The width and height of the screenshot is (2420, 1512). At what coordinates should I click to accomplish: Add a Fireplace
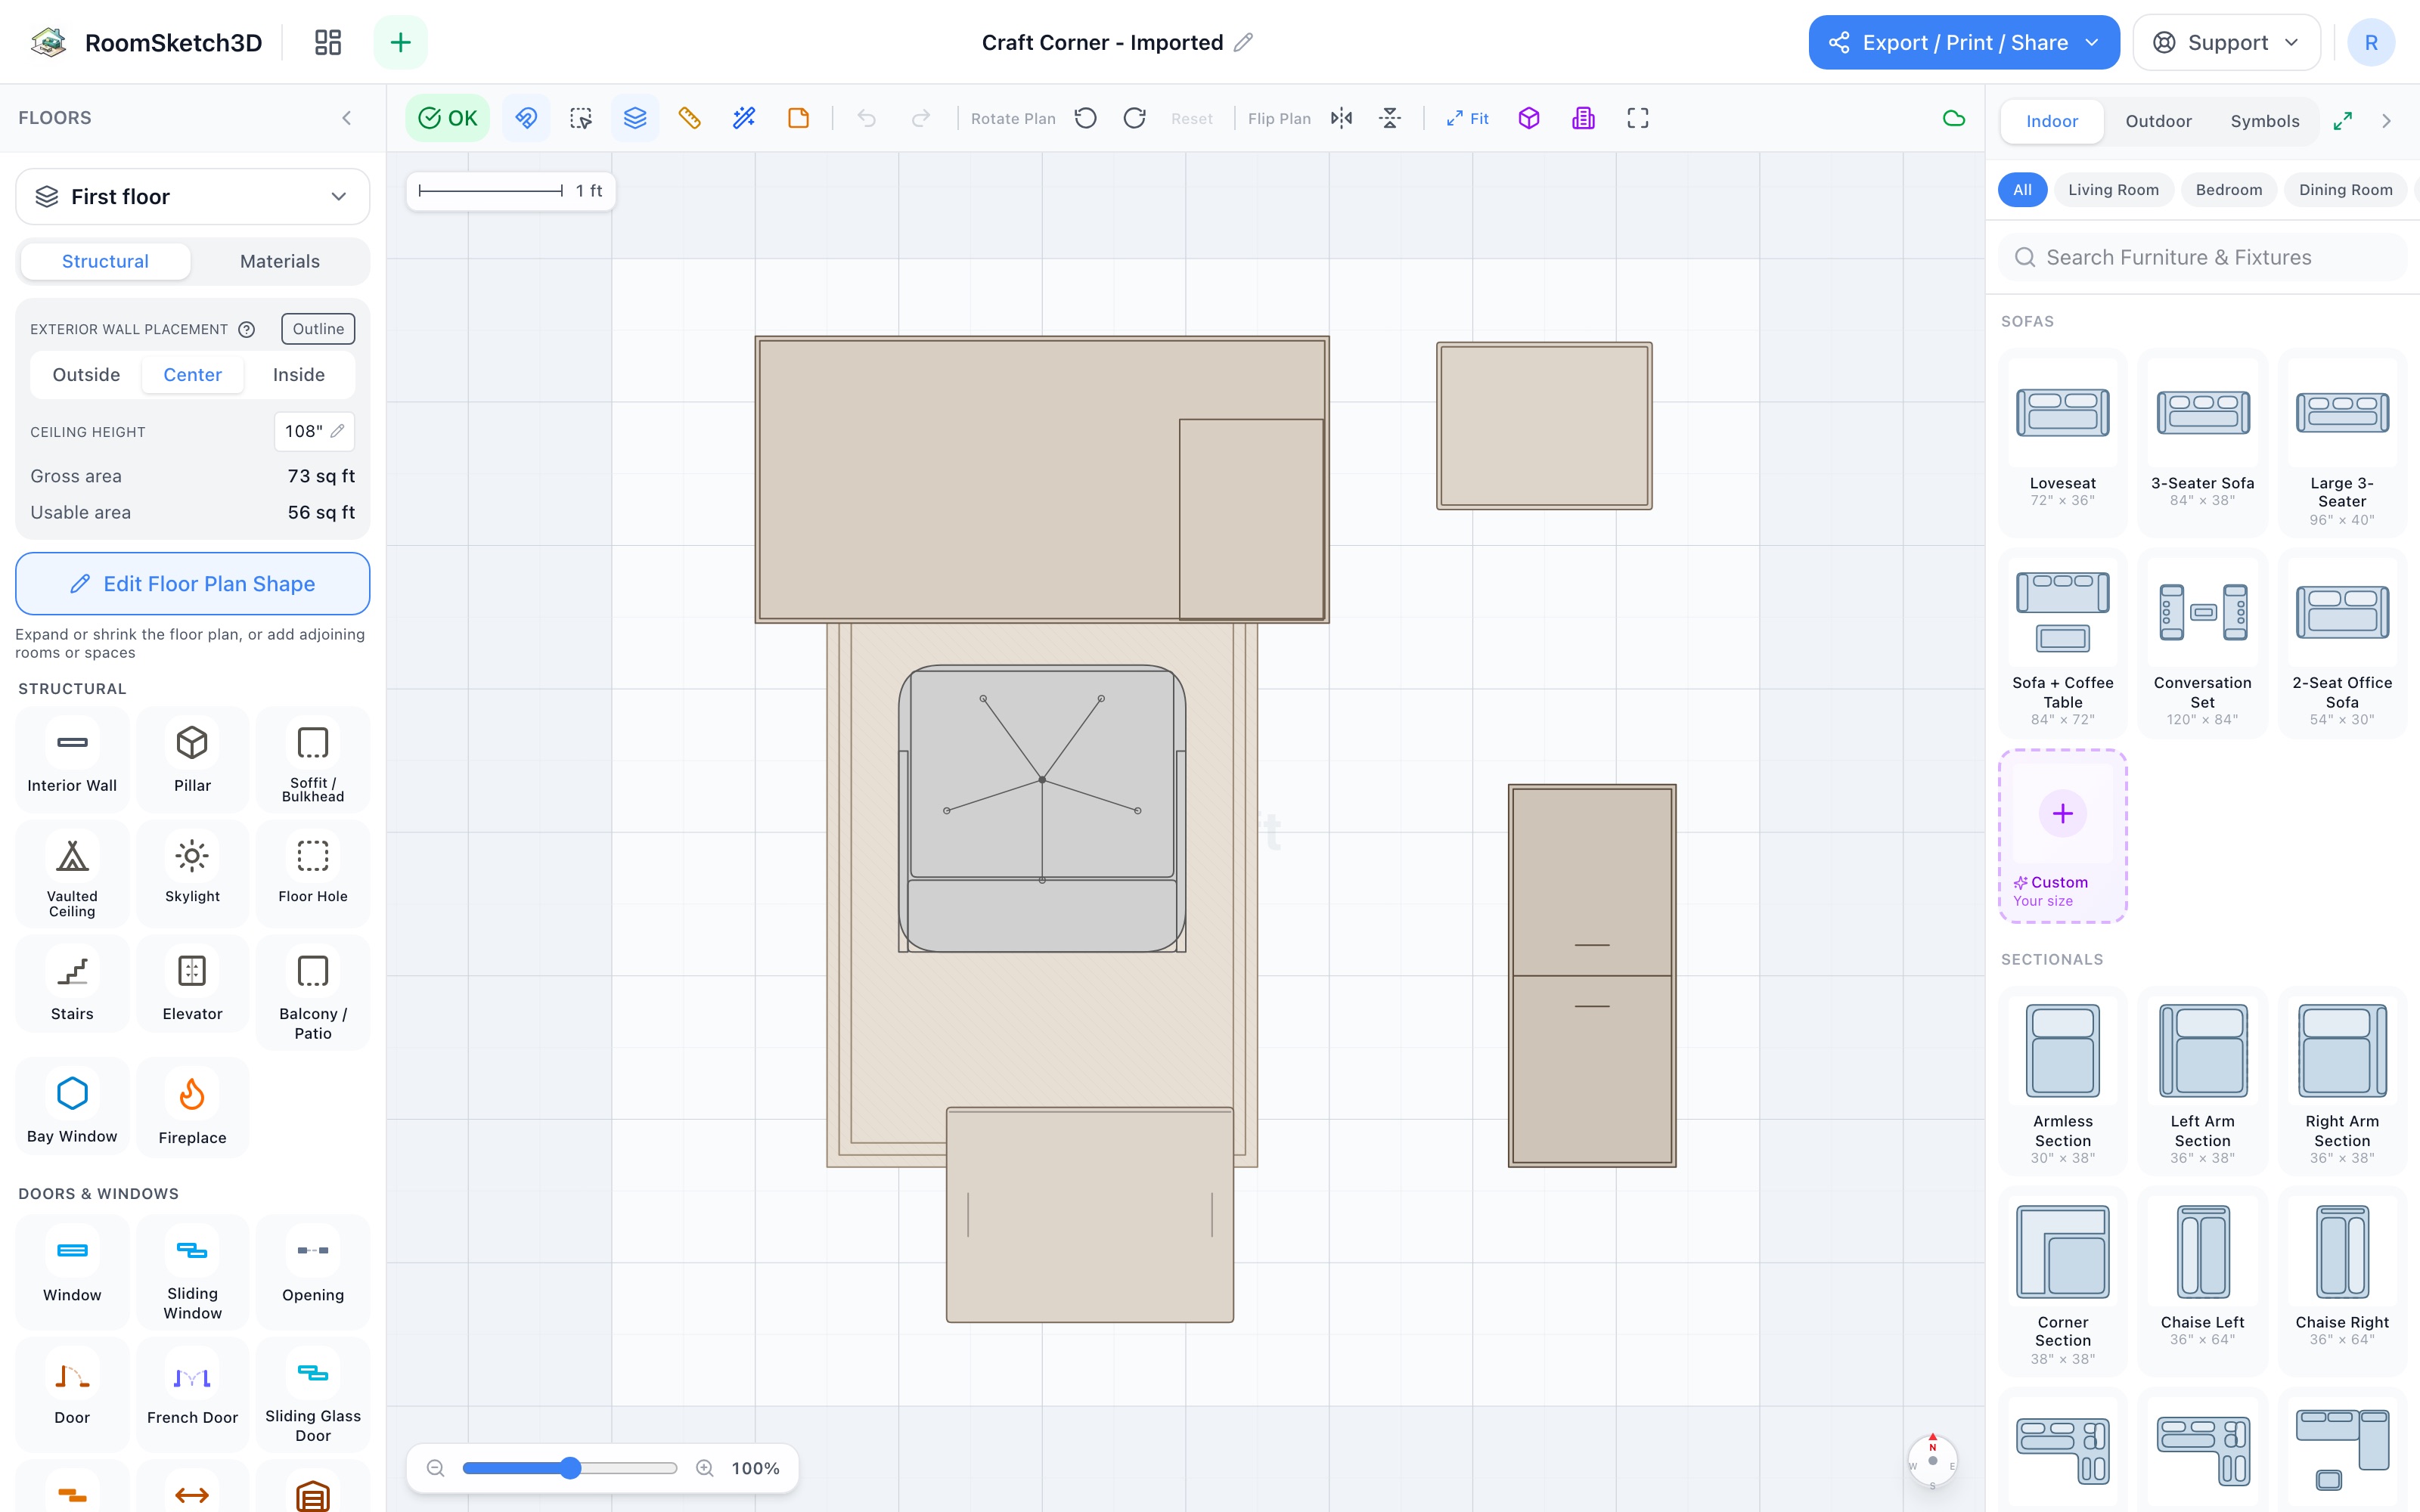(x=192, y=1108)
